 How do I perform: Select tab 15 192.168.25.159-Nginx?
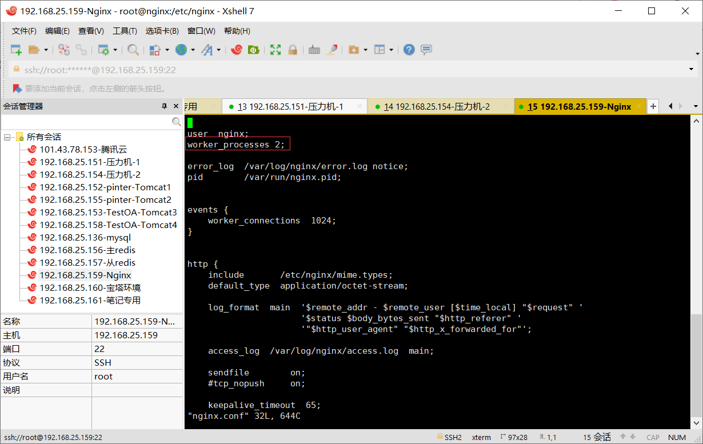coord(580,106)
